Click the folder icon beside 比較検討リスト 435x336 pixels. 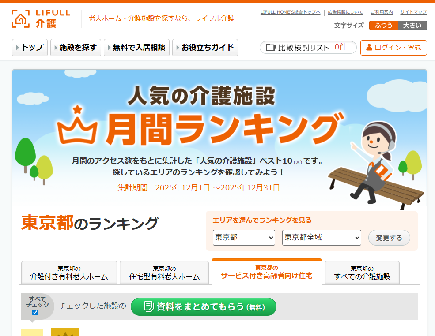pos(271,48)
